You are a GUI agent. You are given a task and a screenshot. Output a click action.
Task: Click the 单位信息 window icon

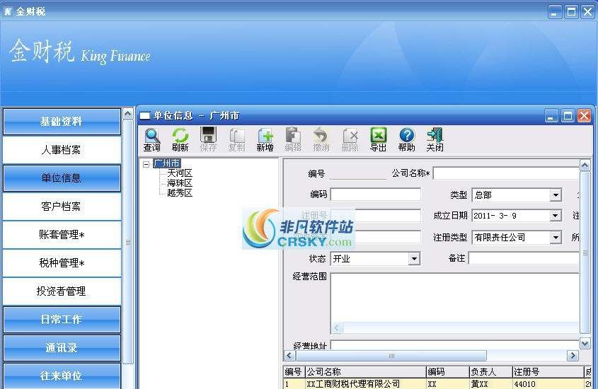pyautogui.click(x=145, y=115)
